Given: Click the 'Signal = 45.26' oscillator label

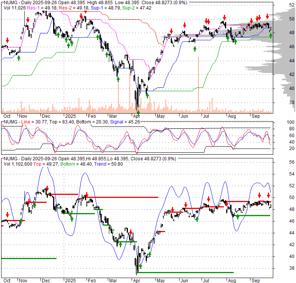Looking at the screenshot, I should pos(125,122).
